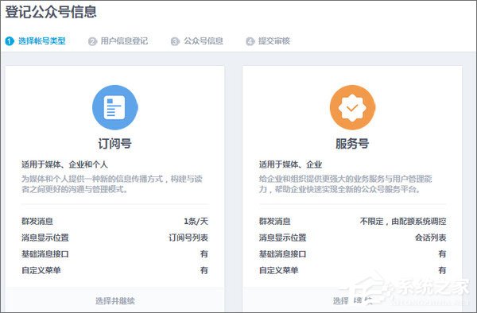Image resolution: width=477 pixels, height=313 pixels.
Task: Click the 1条/天 value
Action: click(x=196, y=221)
